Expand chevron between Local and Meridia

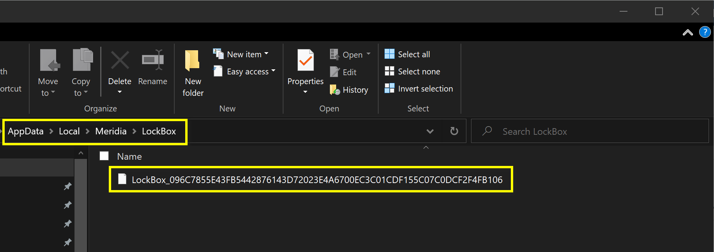tap(87, 132)
